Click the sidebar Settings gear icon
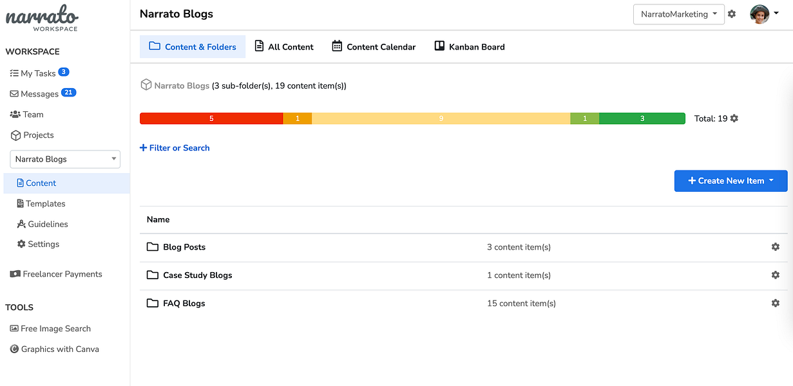Viewport: 793px width, 386px height. pos(21,244)
